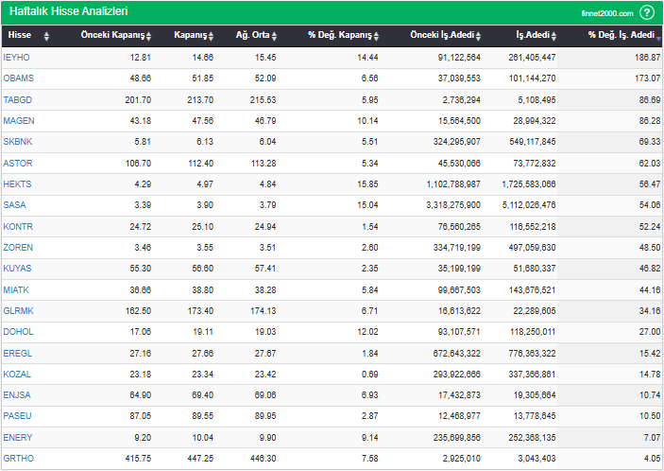
Task: Open GRTHO stock link
Action: pos(19,458)
